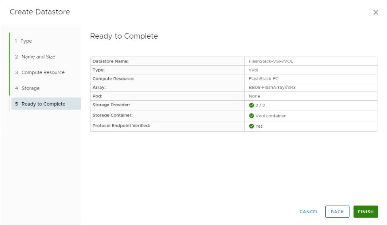Screen dimensions: 387x226
Task: Select the FlashStack-VSI-vVOL datastore name value
Action: tap(271, 61)
